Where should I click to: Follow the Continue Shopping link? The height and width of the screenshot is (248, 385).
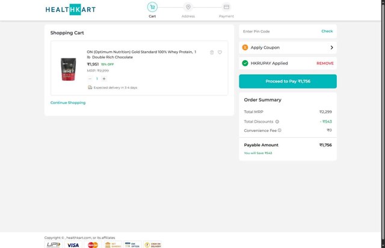tap(68, 102)
